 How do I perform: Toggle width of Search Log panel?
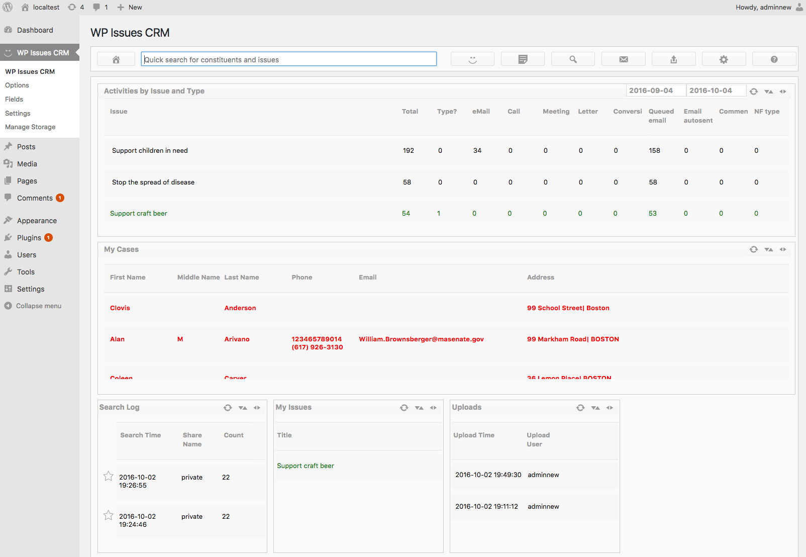tap(257, 408)
